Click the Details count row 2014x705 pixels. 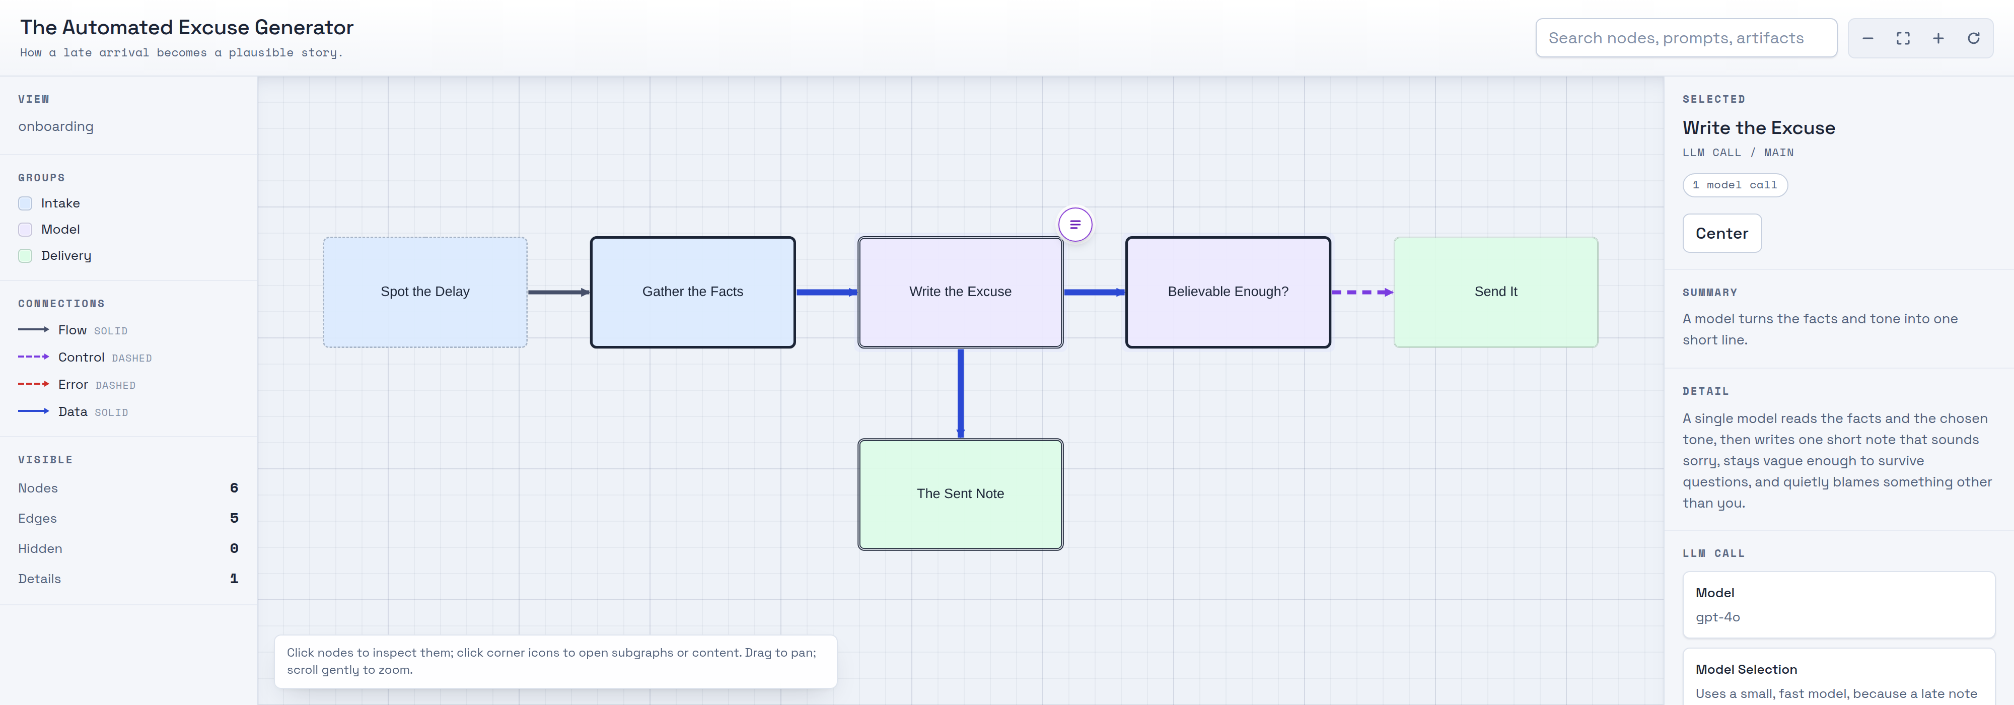point(128,579)
